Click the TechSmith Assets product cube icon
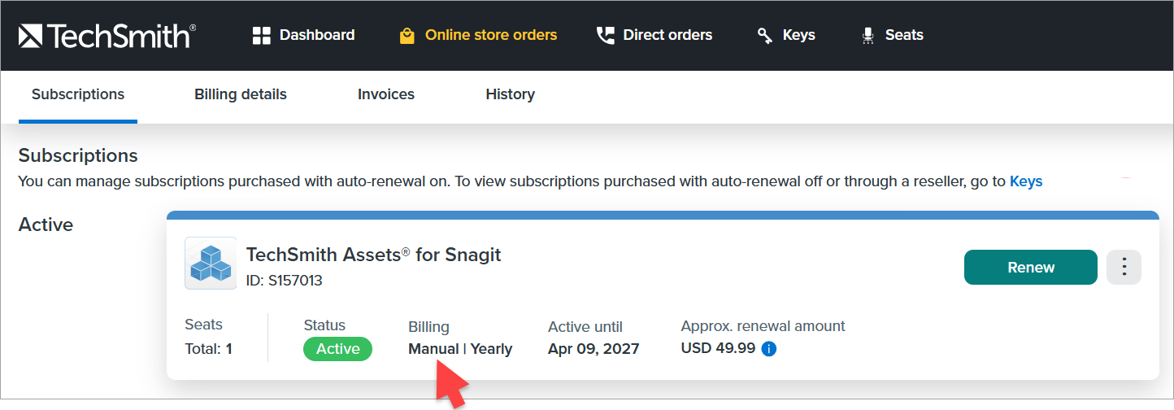 tap(211, 264)
